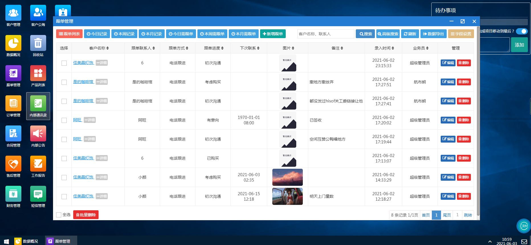Screen dimensions: 531x245
Task: Click the red 批量删除 button
Action: coord(86,215)
